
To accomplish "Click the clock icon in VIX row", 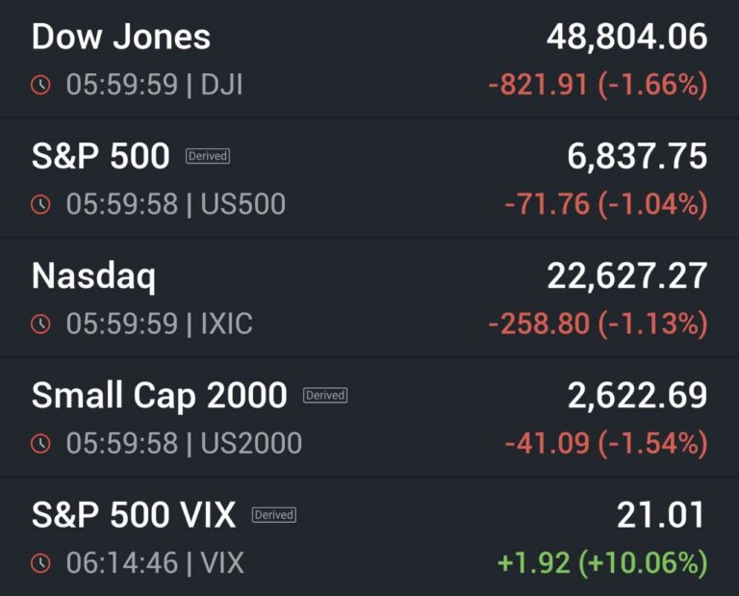I will tap(40, 562).
